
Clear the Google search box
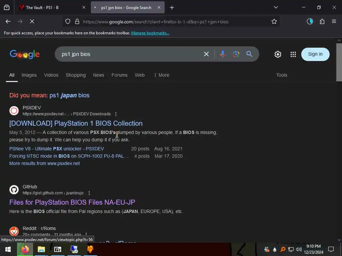pos(206,54)
